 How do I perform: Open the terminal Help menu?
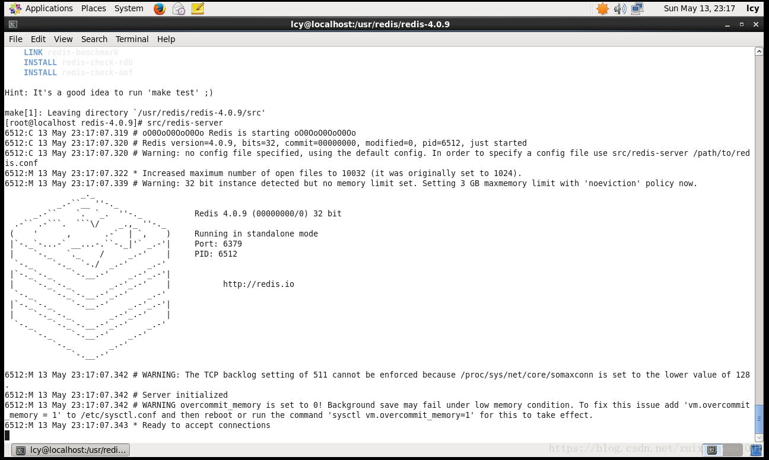click(x=166, y=39)
